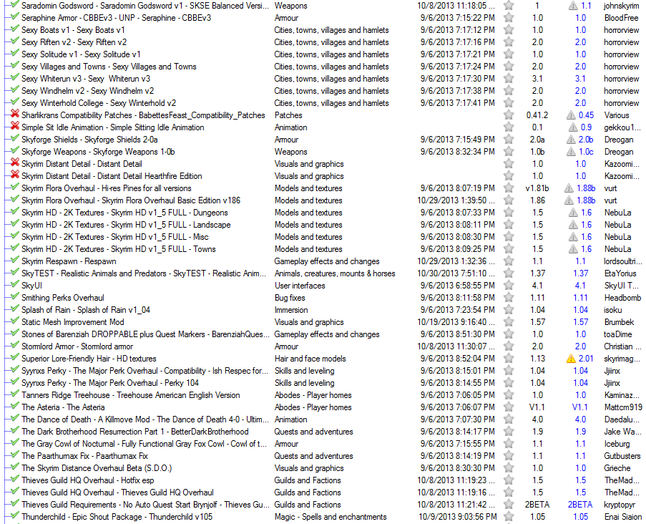Click the author name Mattcm919
646x524 pixels.
coord(623,407)
